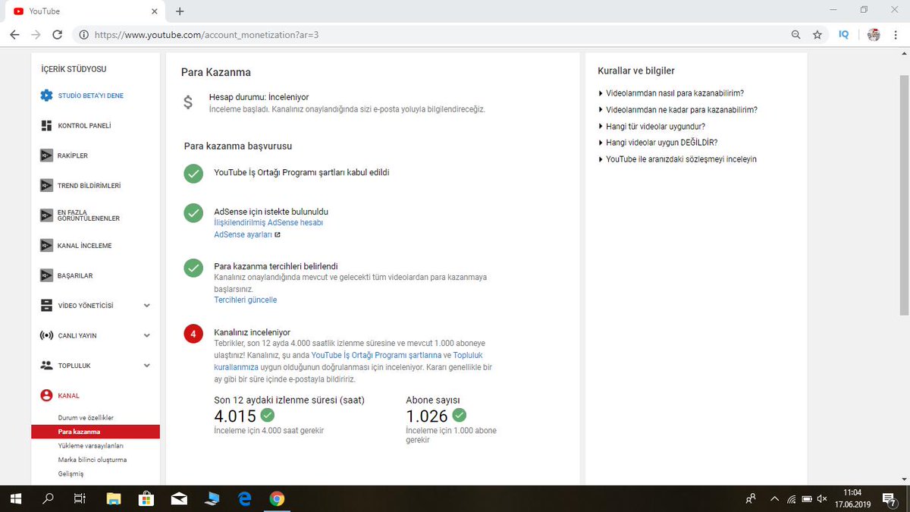Expand the Canlı Yayın chevron
The width and height of the screenshot is (910, 512).
click(x=147, y=335)
